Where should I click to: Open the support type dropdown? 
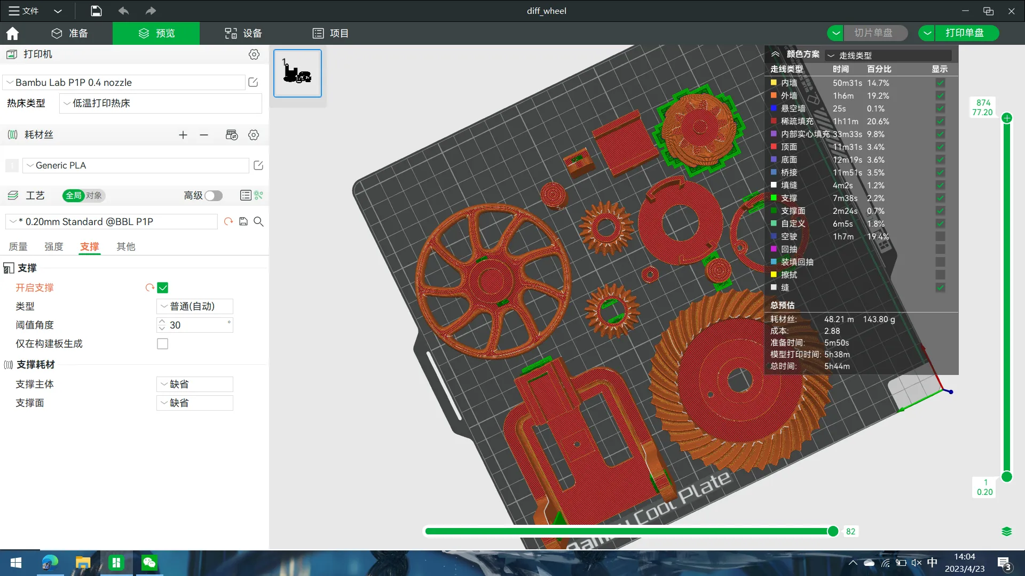click(x=194, y=307)
